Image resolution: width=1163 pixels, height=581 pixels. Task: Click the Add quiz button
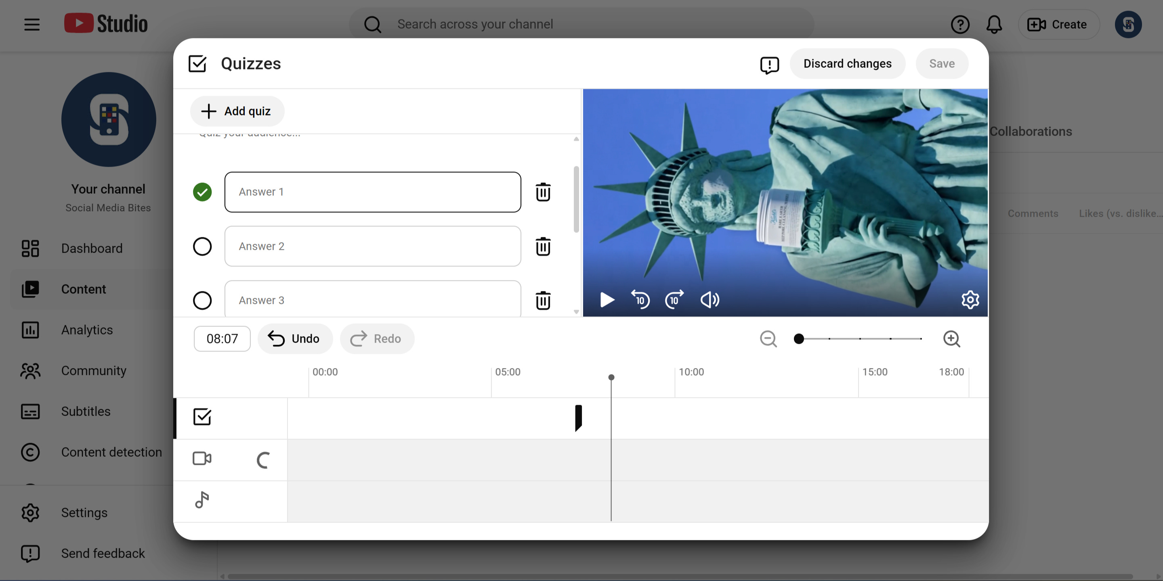237,111
